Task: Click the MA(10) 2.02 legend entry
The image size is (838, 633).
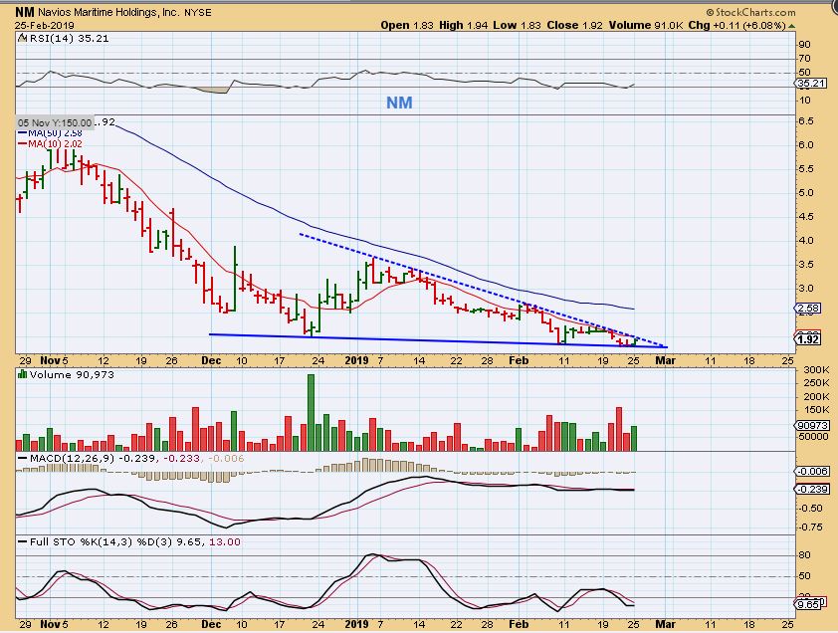Action: point(50,143)
